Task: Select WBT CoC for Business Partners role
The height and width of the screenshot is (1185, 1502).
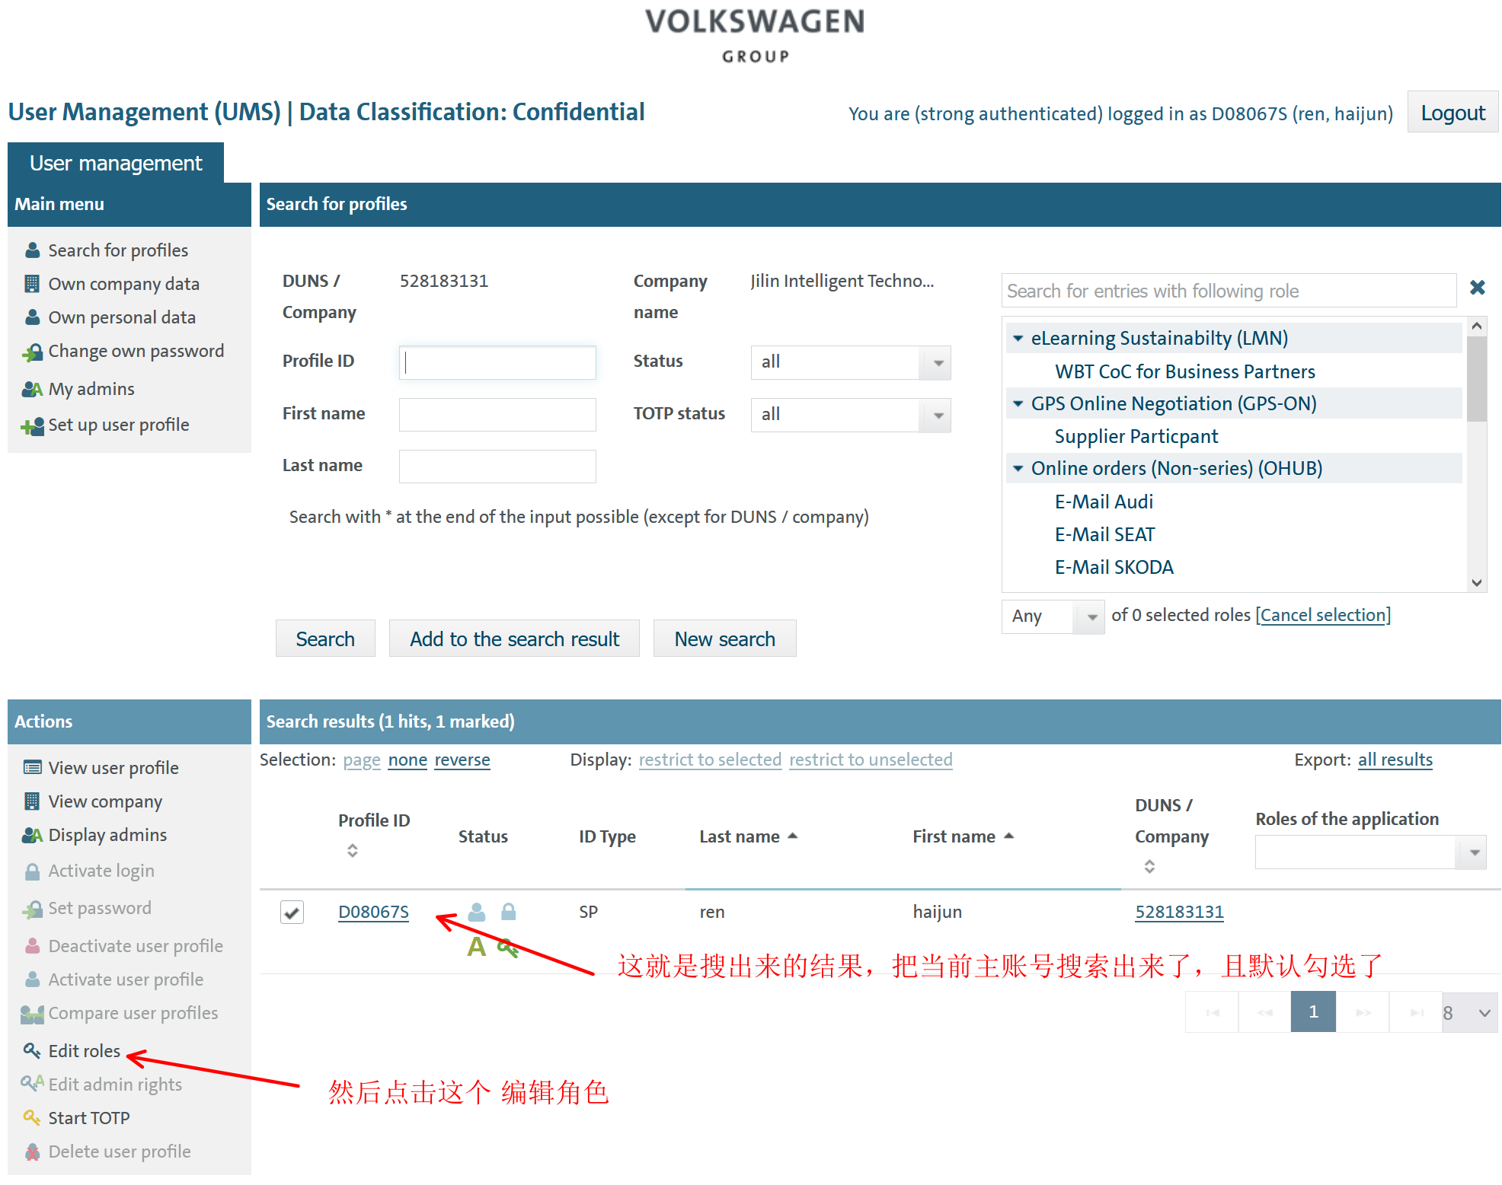Action: (1184, 371)
